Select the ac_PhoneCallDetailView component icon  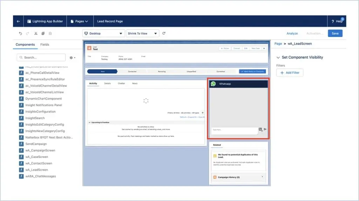(x=21, y=73)
